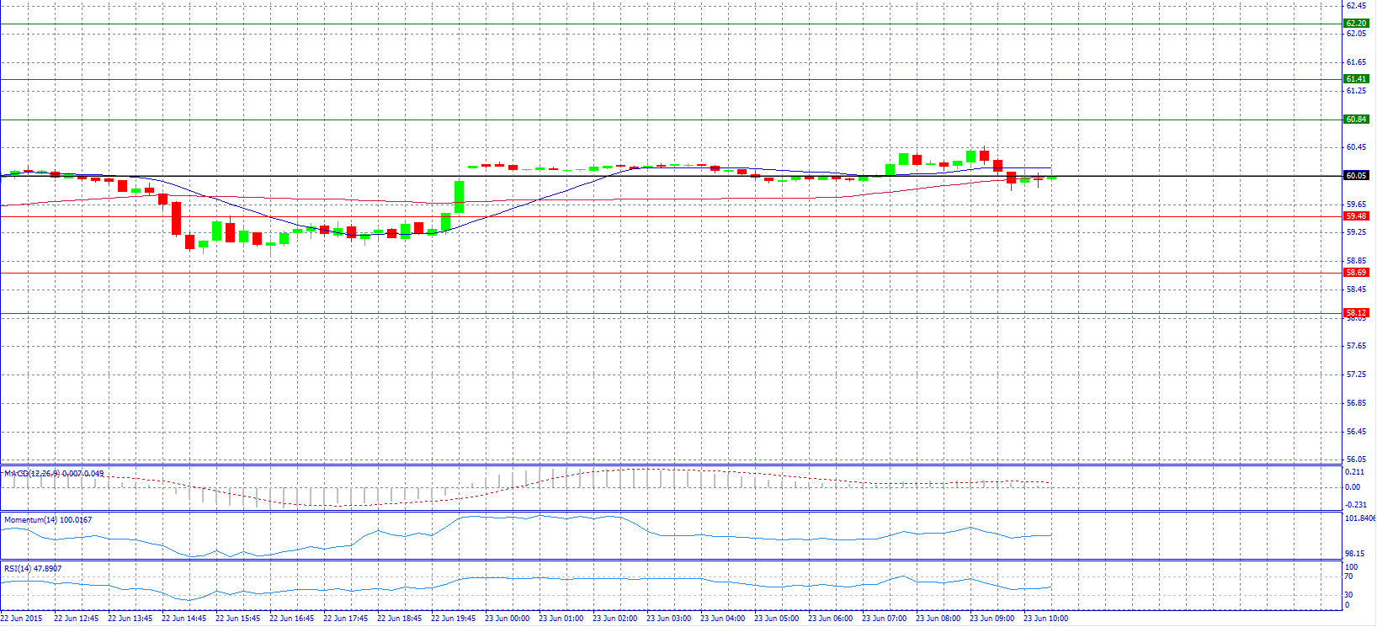Click the MACD(12,26,9) indicator label
This screenshot has width=1377, height=627.
coord(54,474)
